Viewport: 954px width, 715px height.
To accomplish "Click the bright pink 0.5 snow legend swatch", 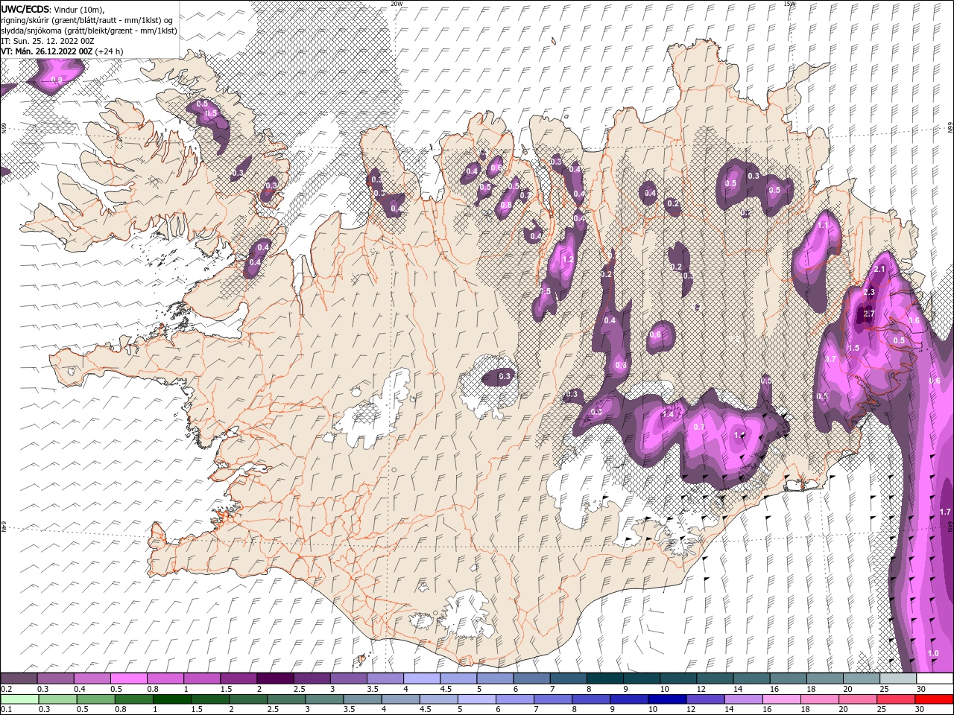I will coord(128,679).
